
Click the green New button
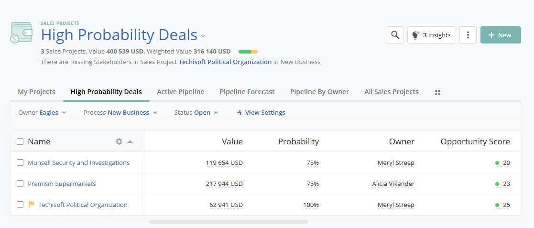(500, 35)
